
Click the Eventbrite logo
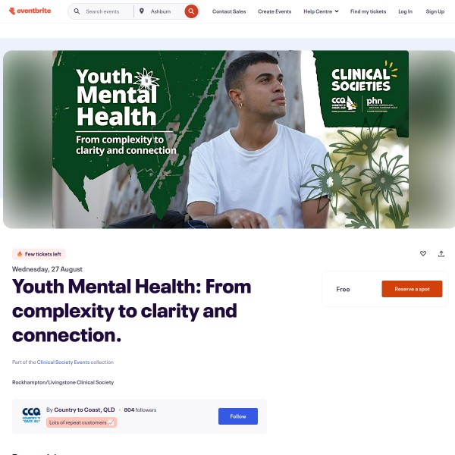[x=30, y=11]
